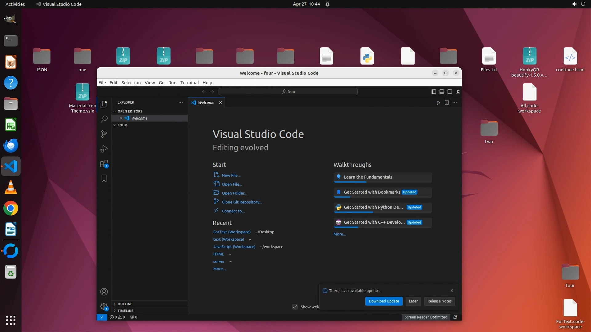Click the command center search box

tap(288, 92)
